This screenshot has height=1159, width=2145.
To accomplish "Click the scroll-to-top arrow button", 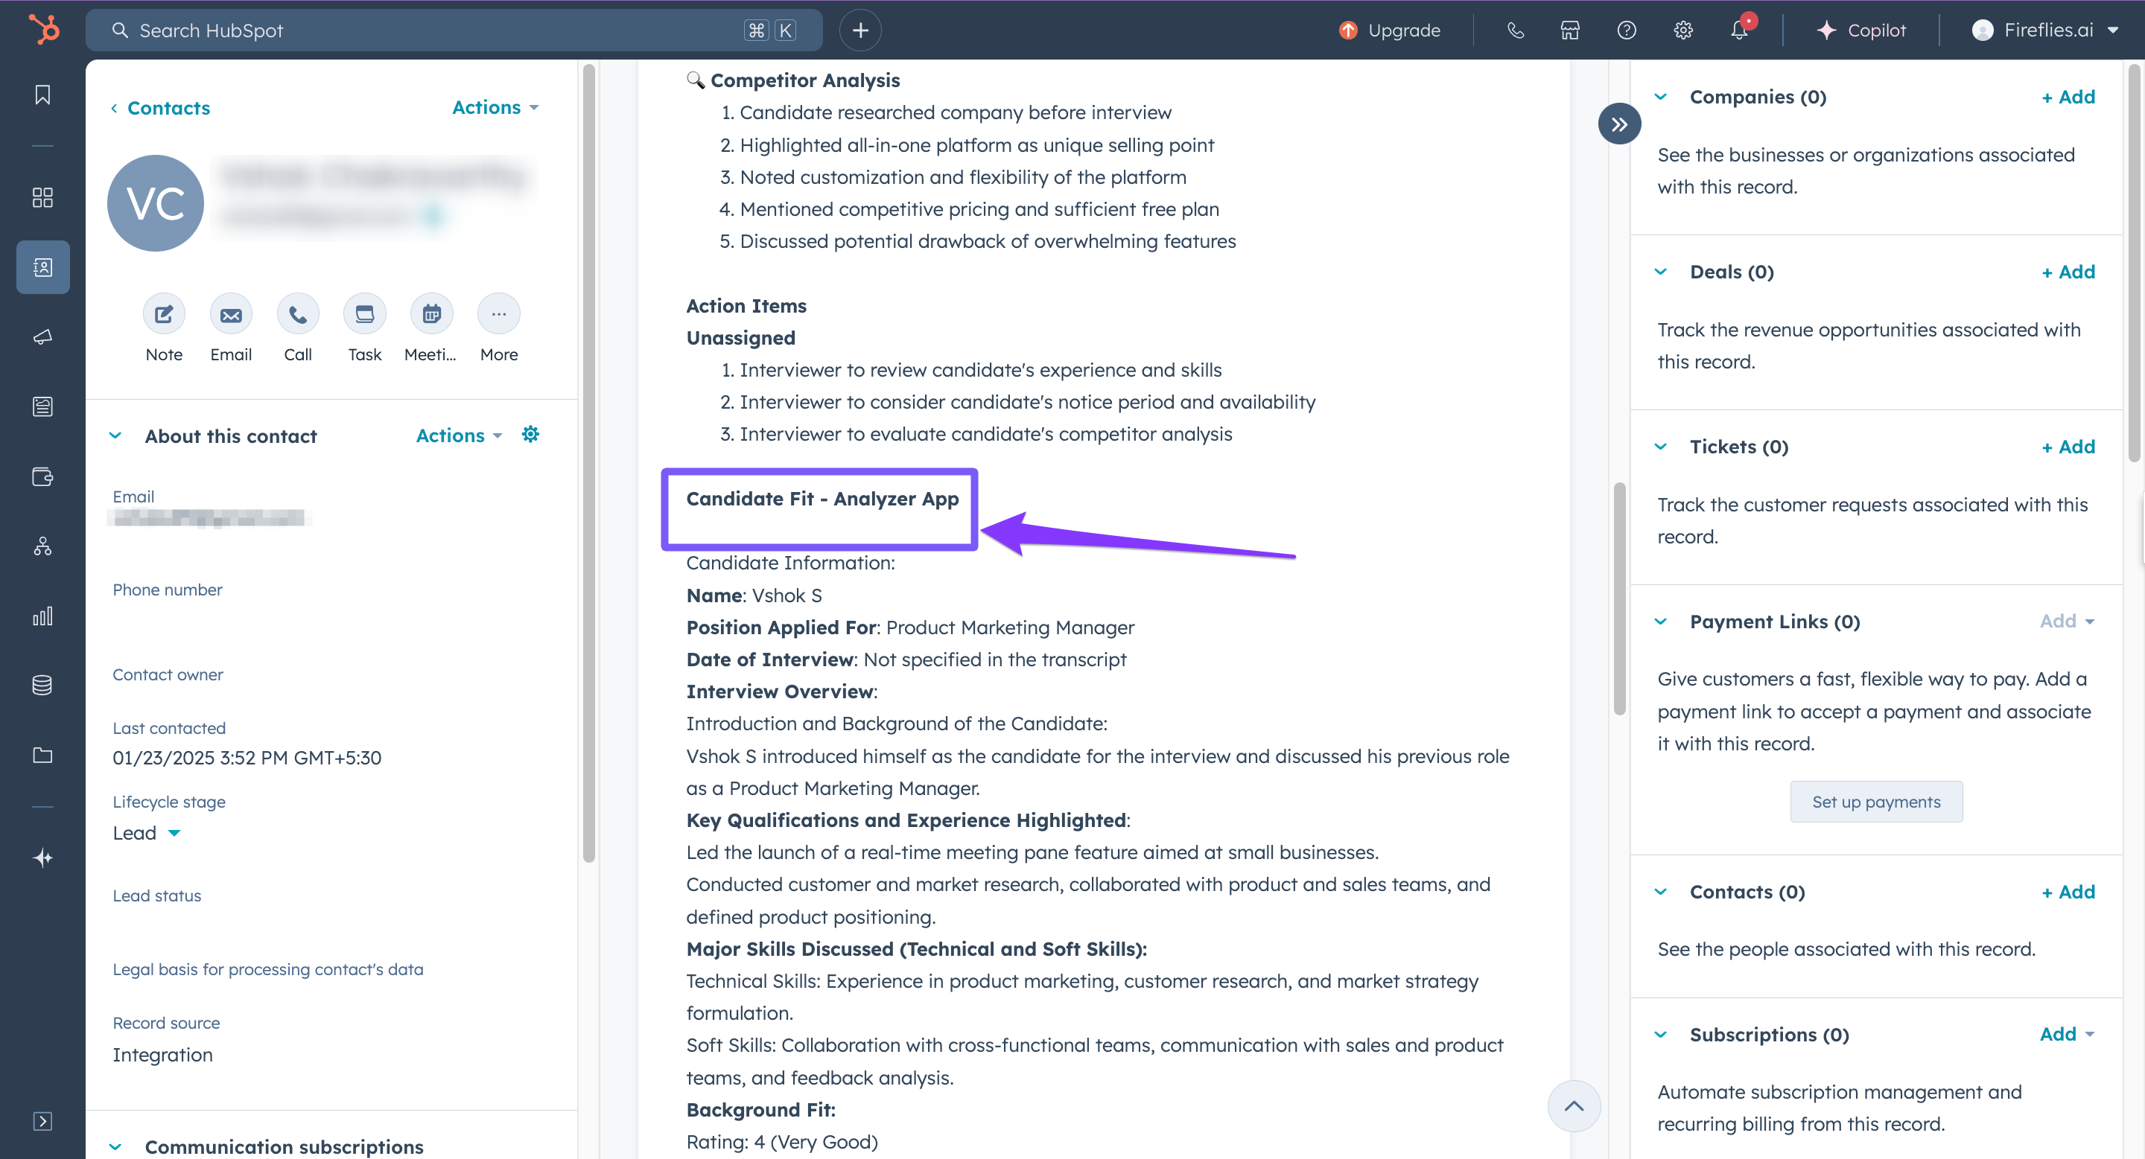I will [x=1573, y=1105].
